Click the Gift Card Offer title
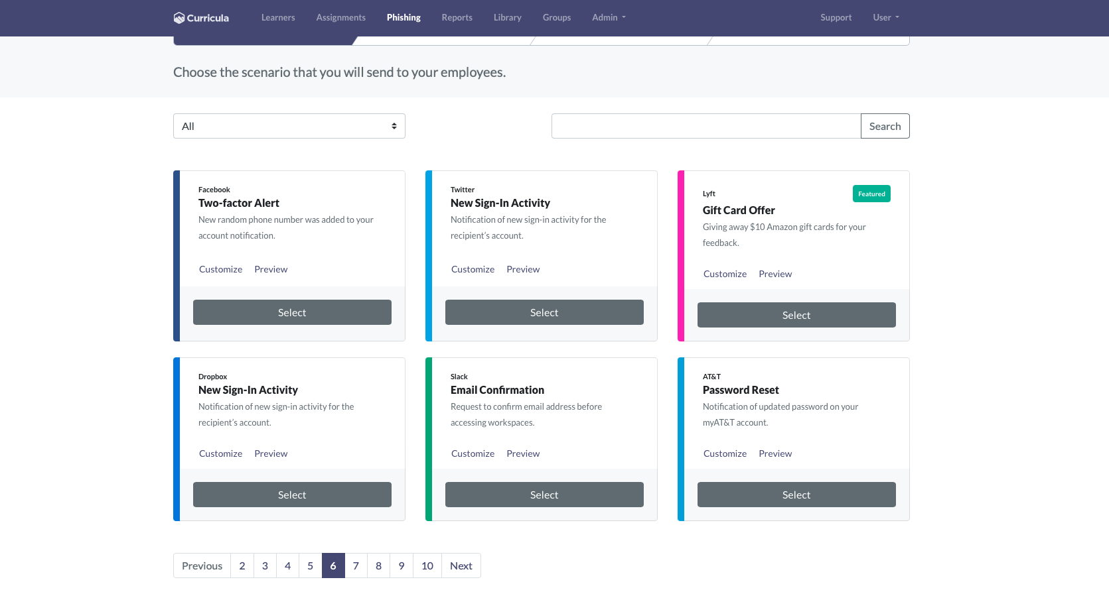 click(739, 210)
